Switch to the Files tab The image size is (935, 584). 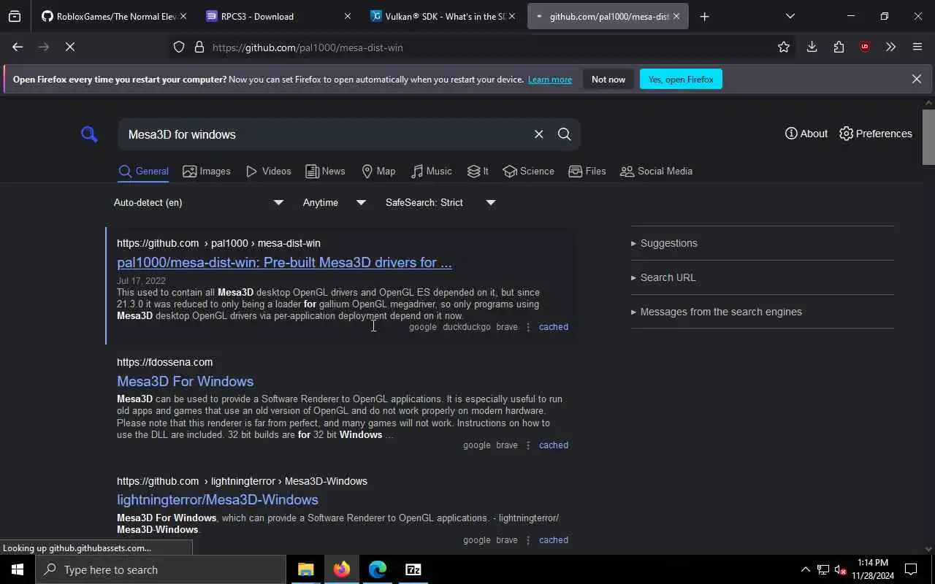pyautogui.click(x=587, y=172)
